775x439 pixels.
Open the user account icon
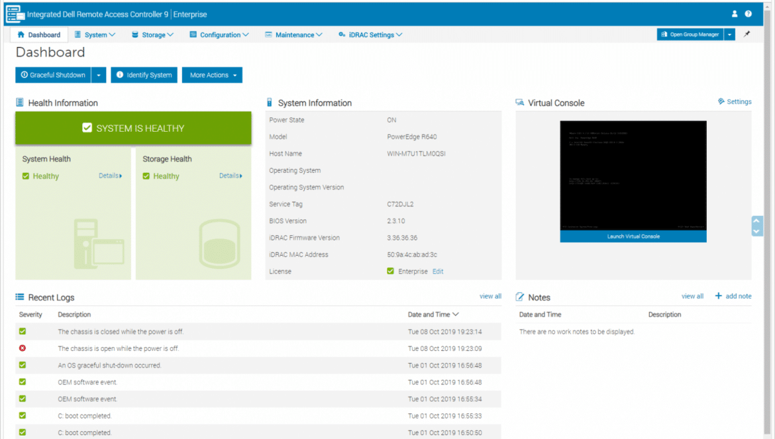coord(735,14)
